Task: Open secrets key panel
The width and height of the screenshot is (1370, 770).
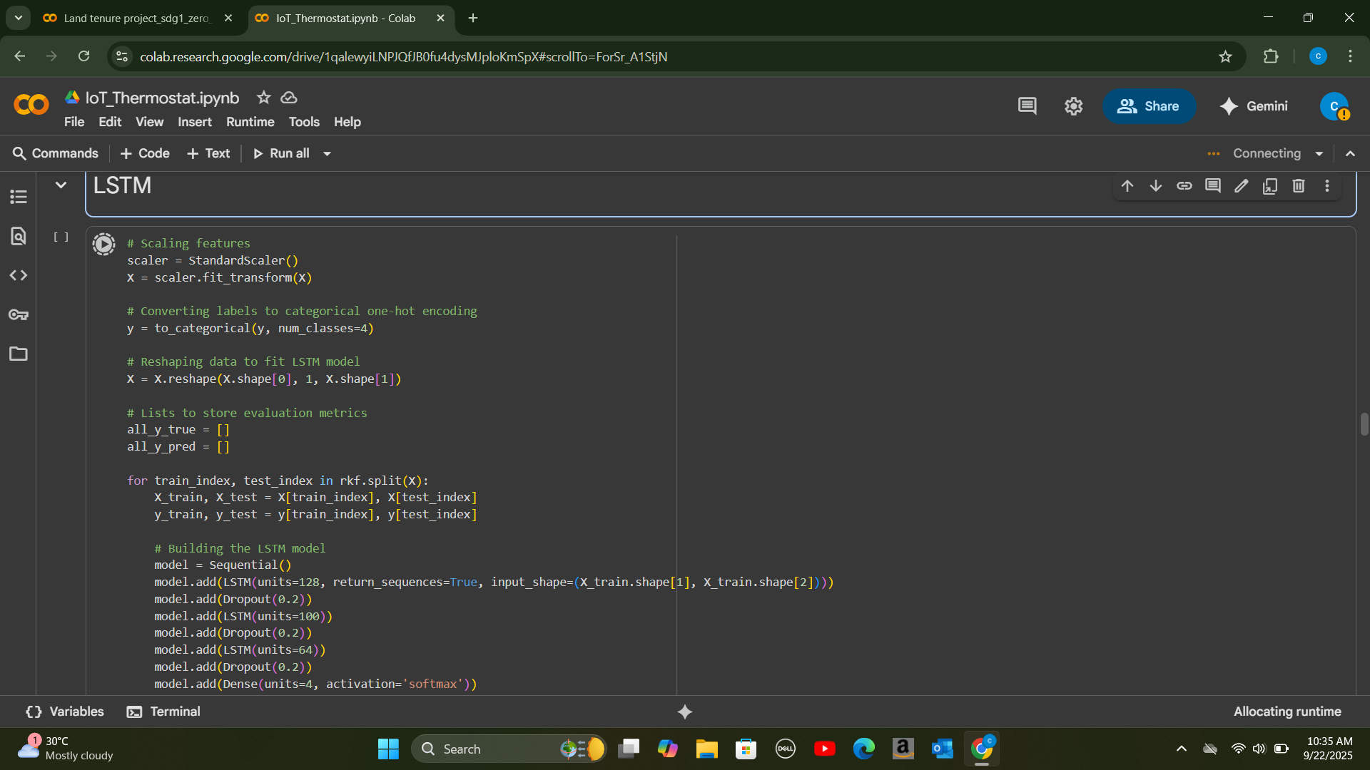Action: coord(19,314)
